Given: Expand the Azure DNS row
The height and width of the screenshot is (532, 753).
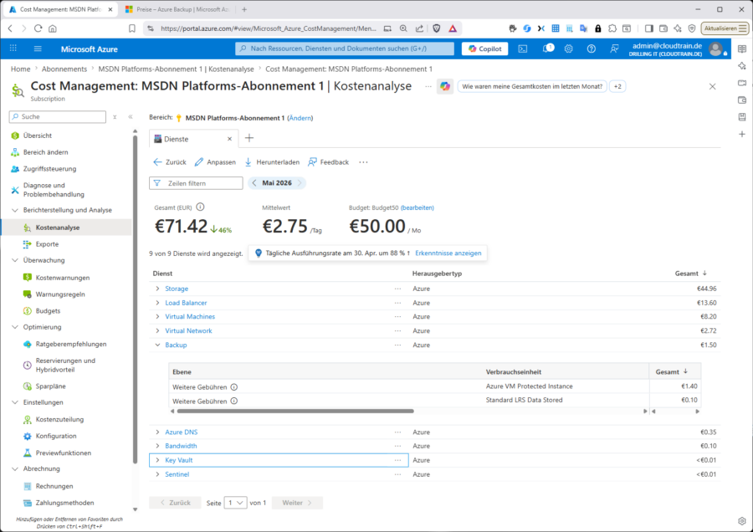Looking at the screenshot, I should point(157,432).
